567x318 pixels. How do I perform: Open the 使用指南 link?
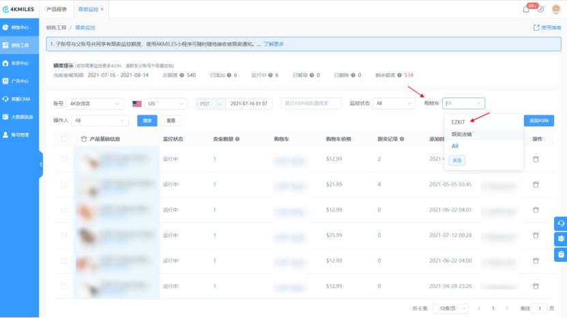pos(551,27)
